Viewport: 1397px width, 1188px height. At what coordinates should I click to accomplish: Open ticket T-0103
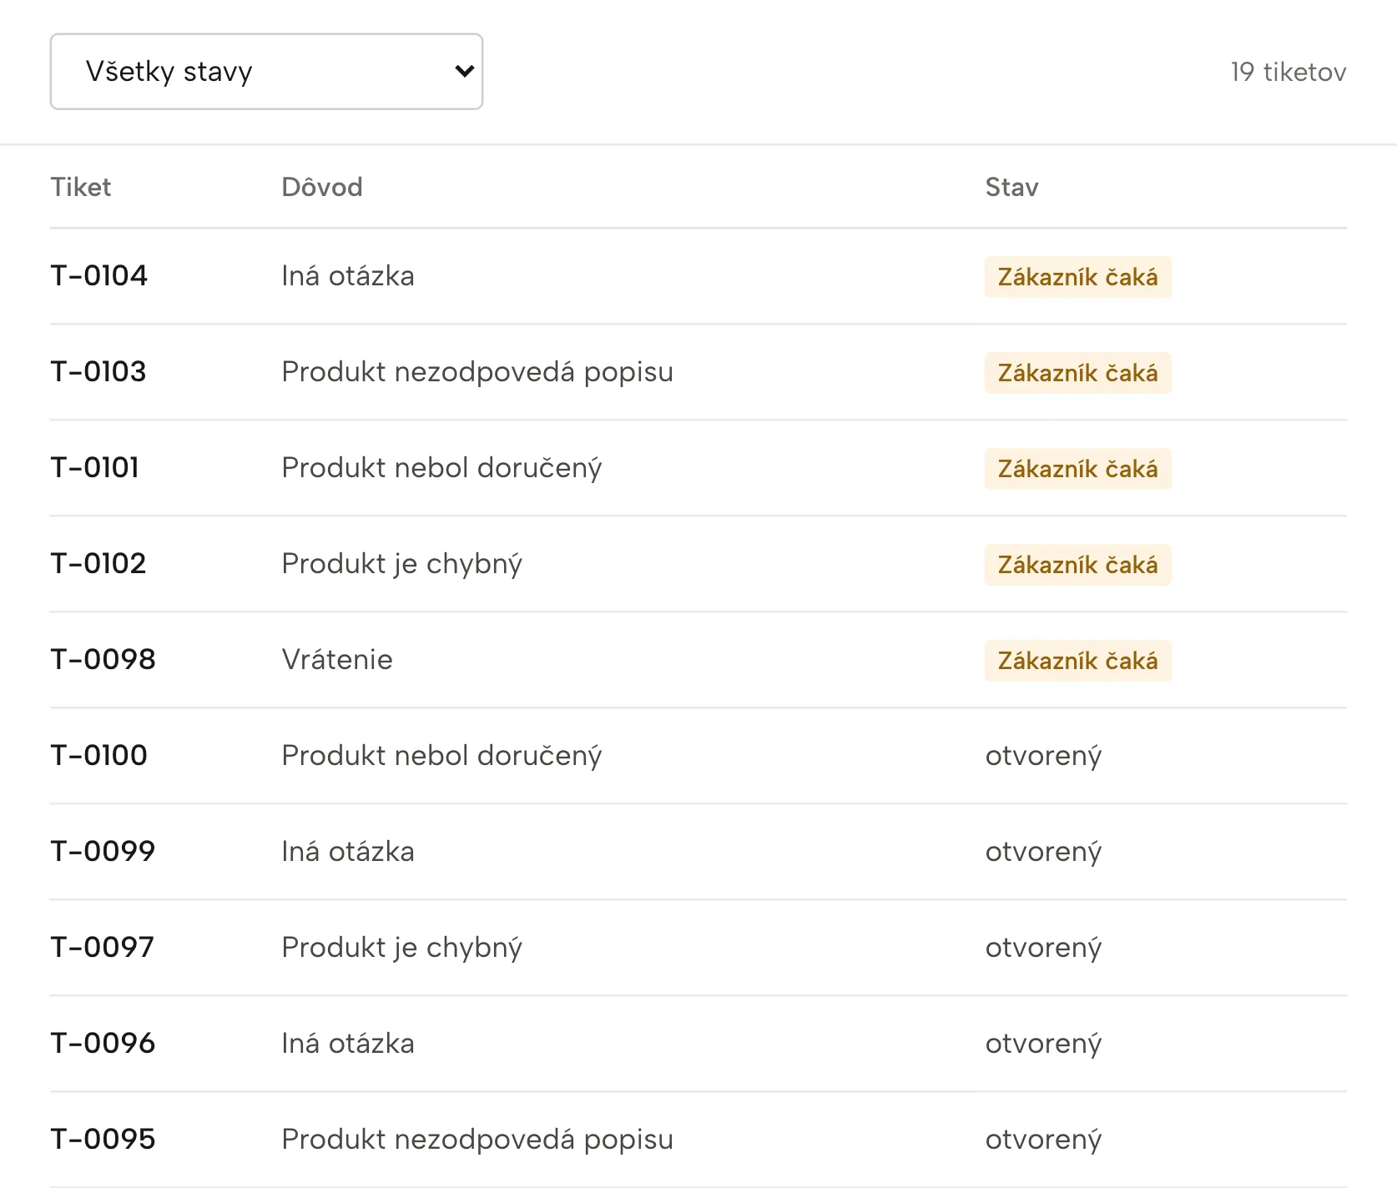698,372
